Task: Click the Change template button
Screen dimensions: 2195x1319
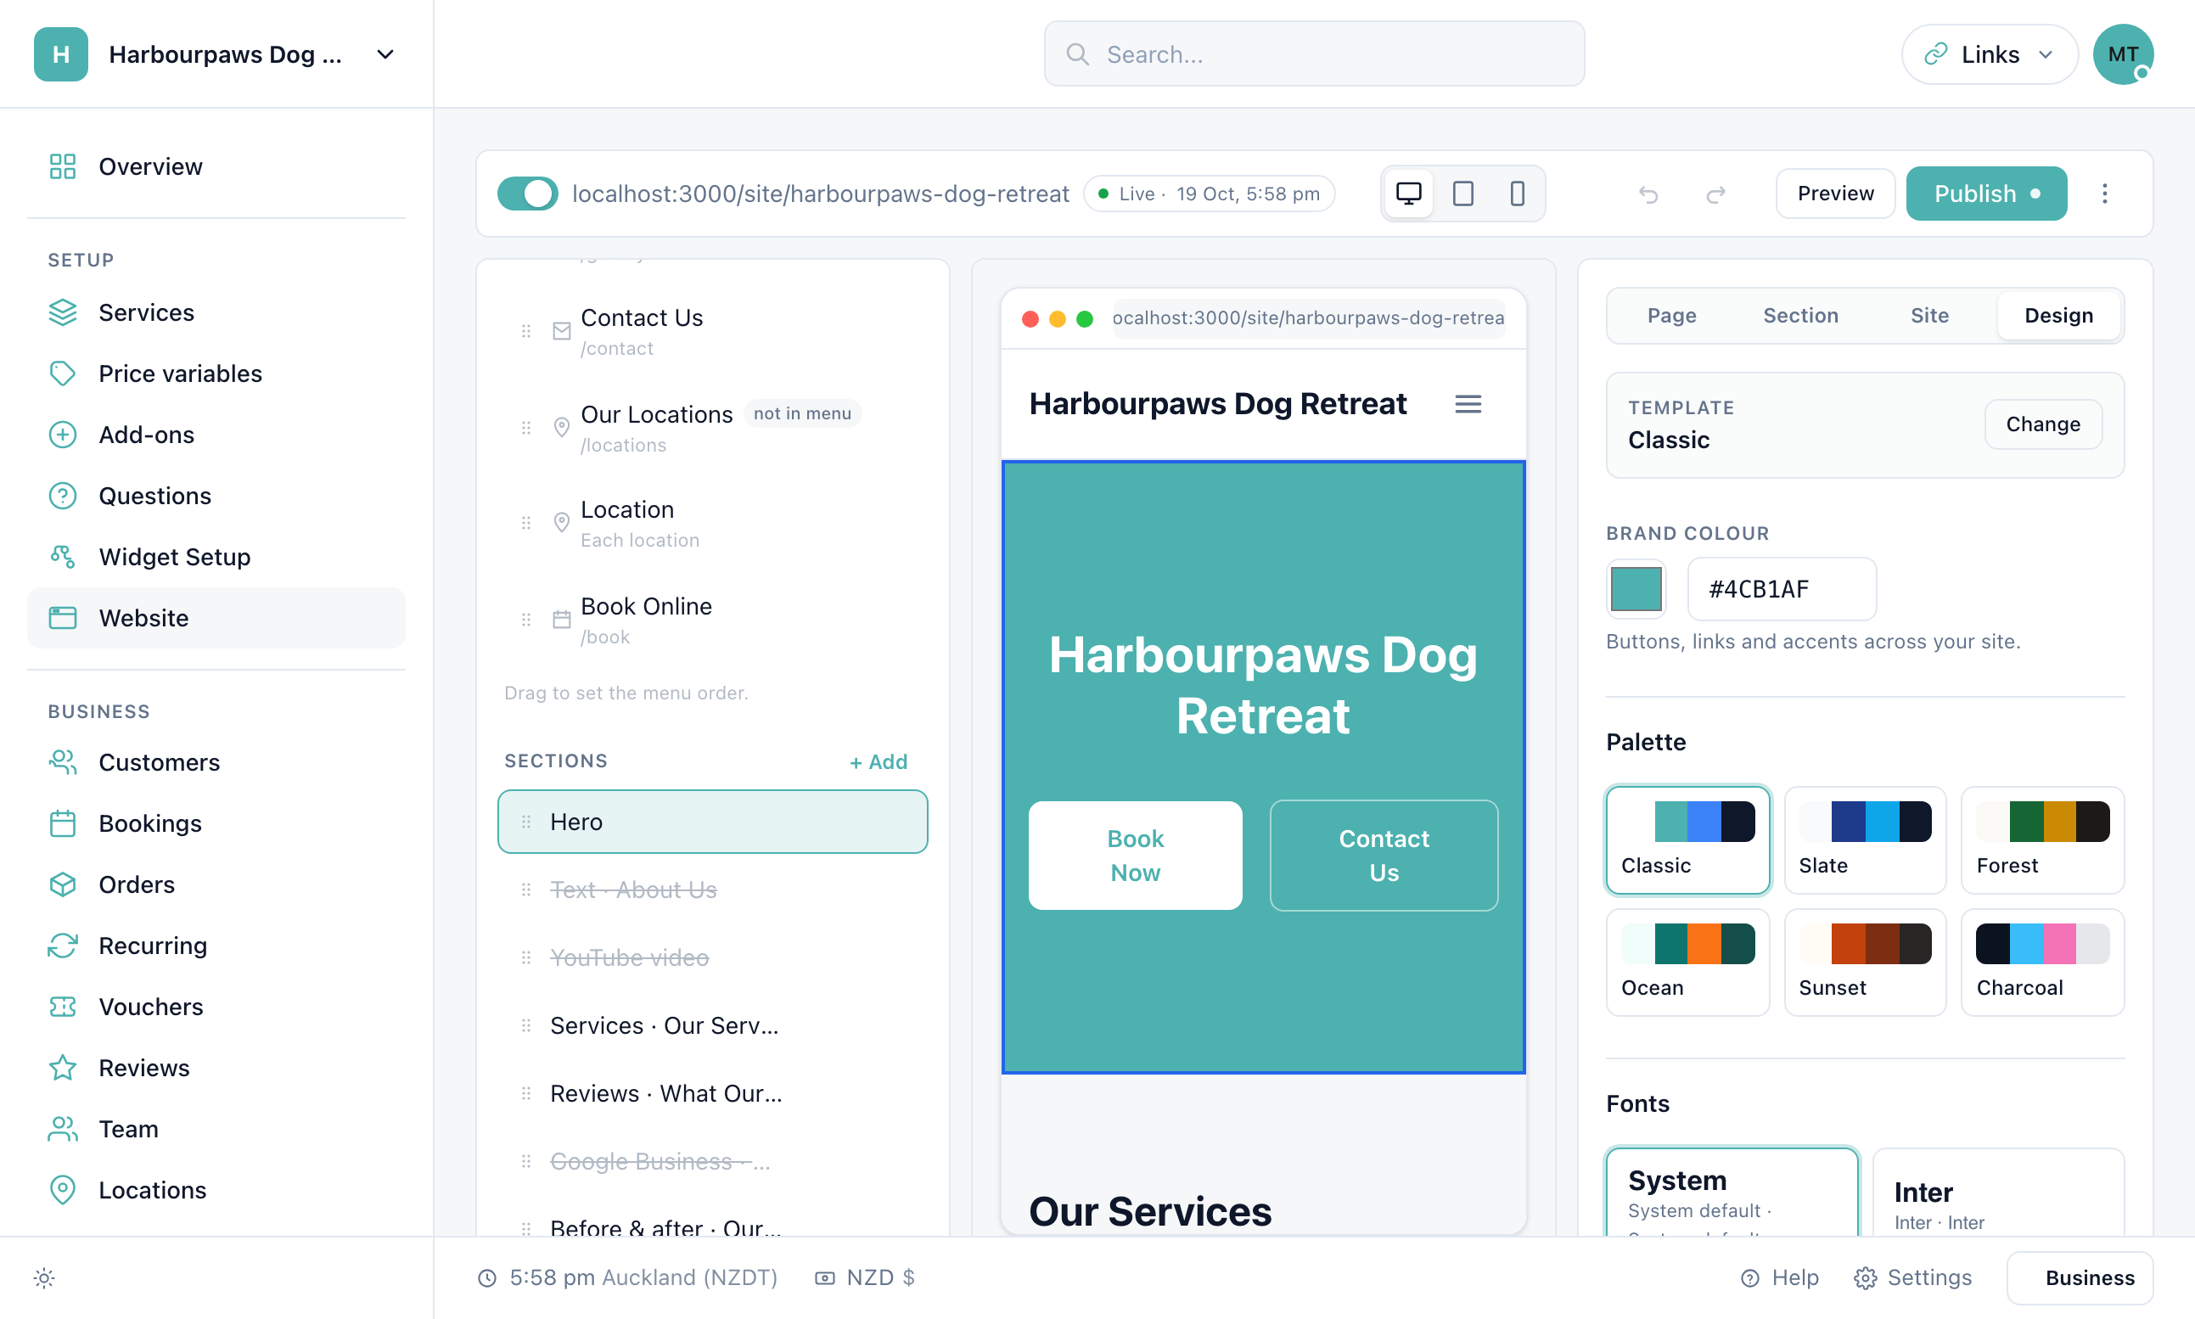Action: [x=2042, y=425]
